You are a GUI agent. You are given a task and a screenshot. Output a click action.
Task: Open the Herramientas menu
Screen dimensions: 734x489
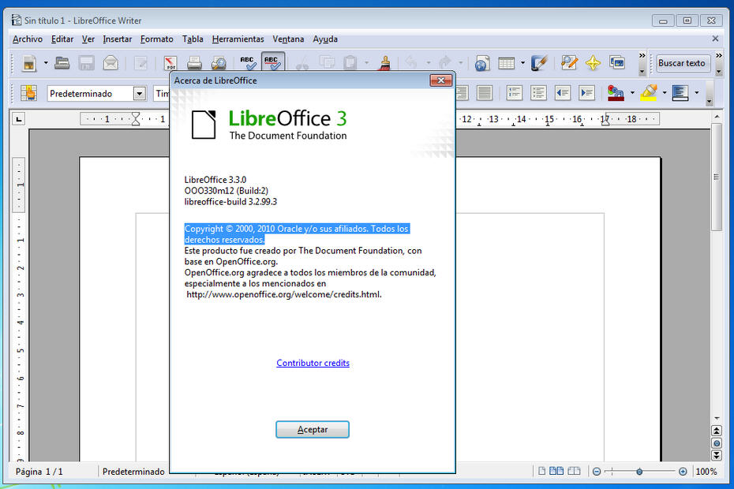pyautogui.click(x=238, y=39)
